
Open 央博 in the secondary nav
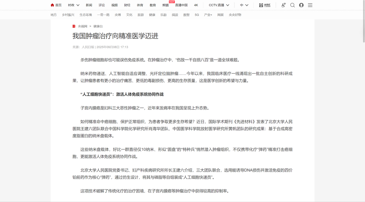tap(118, 15)
